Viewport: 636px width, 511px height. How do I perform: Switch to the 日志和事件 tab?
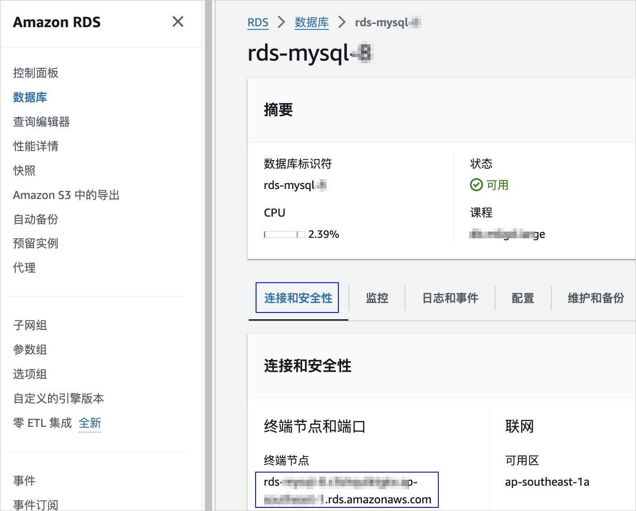coord(450,298)
